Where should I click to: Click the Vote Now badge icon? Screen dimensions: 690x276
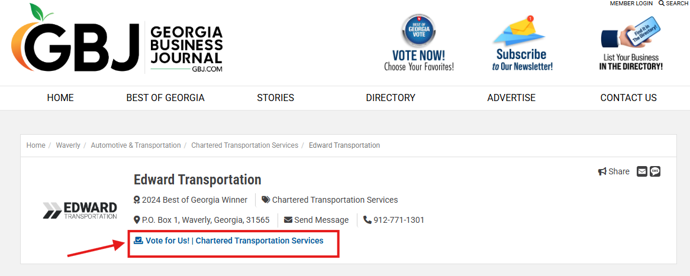click(x=418, y=31)
